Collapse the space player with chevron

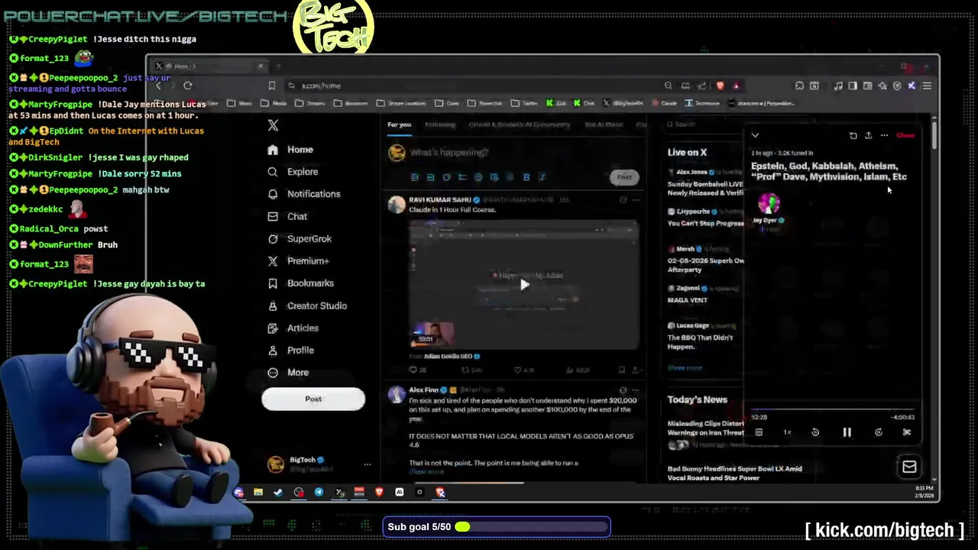point(755,136)
